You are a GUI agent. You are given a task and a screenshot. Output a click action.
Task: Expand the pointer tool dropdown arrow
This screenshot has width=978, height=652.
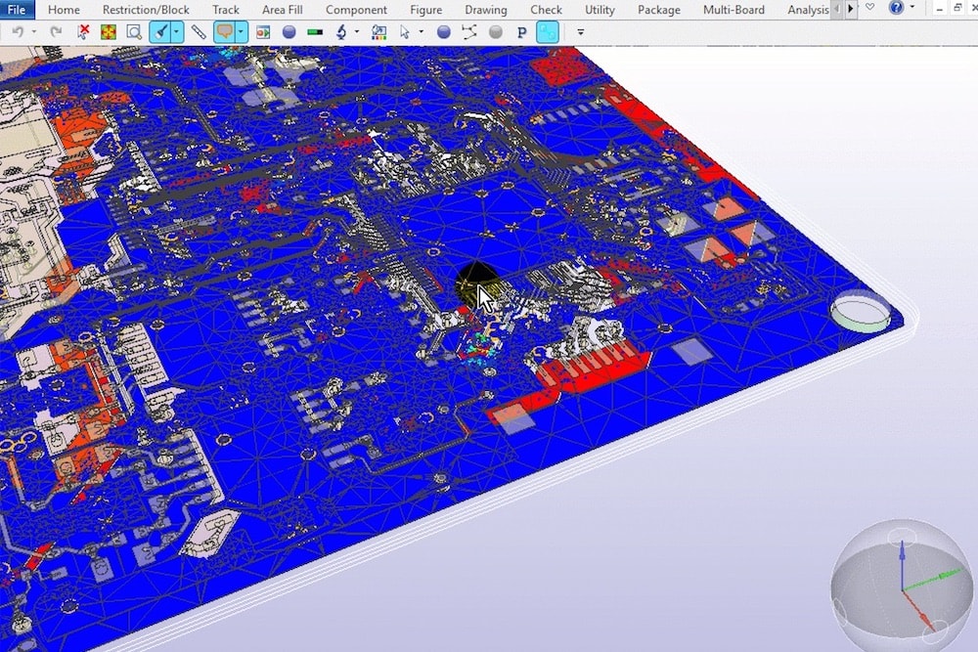[x=419, y=31]
